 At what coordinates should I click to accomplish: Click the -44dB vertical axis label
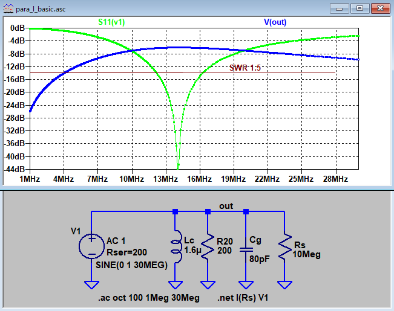15,169
